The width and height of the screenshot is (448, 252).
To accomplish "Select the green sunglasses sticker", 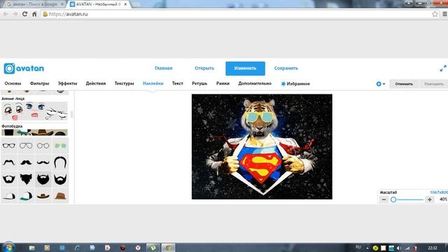I will (60, 146).
